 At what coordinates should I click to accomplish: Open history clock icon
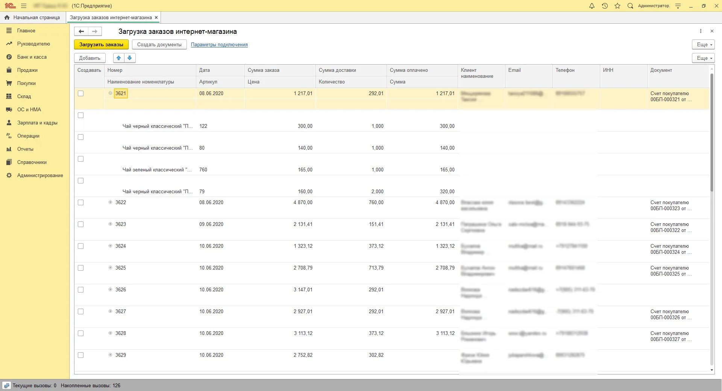605,6
